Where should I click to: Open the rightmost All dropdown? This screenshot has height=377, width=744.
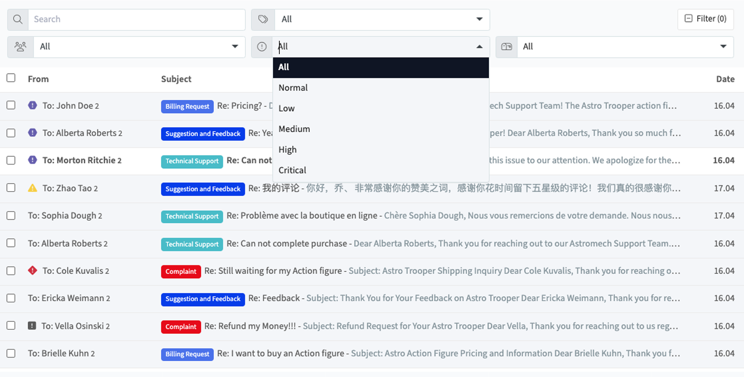click(723, 47)
